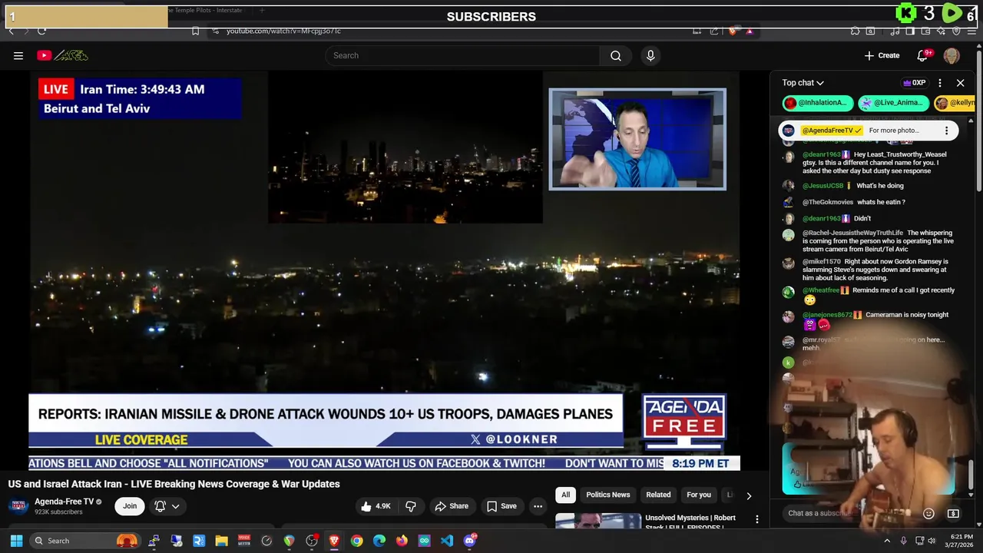Open Windows Start menu

16,541
